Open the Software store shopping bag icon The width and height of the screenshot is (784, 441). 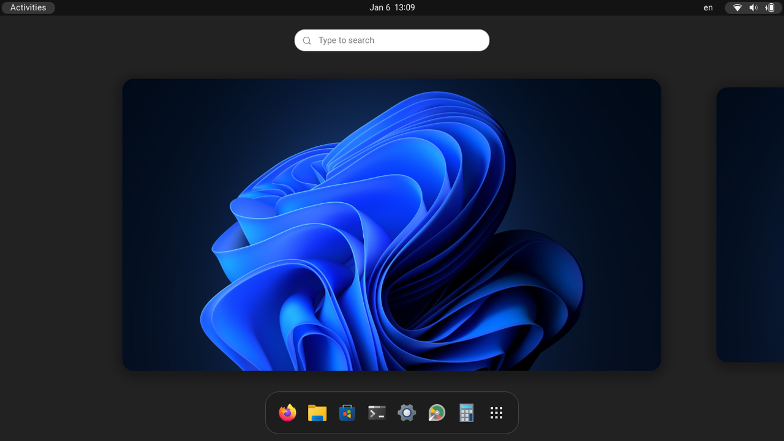click(x=347, y=413)
